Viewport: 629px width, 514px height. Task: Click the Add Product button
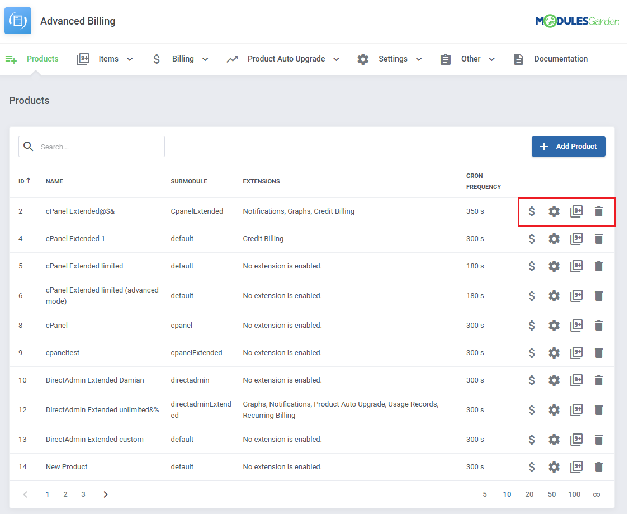[x=569, y=147]
